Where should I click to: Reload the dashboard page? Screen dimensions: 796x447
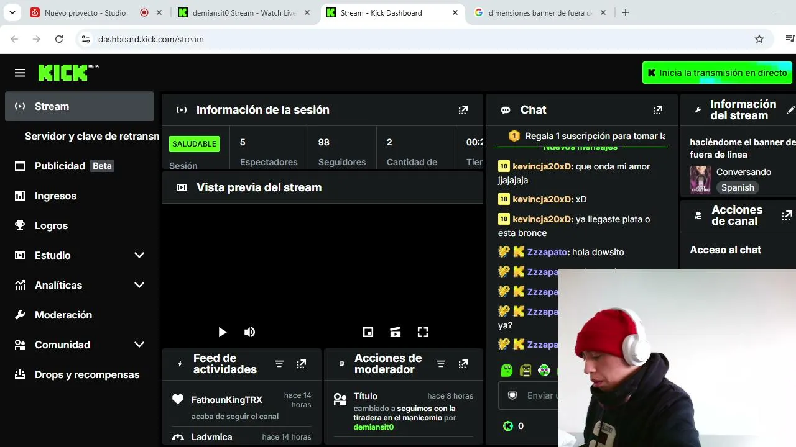[59, 39]
